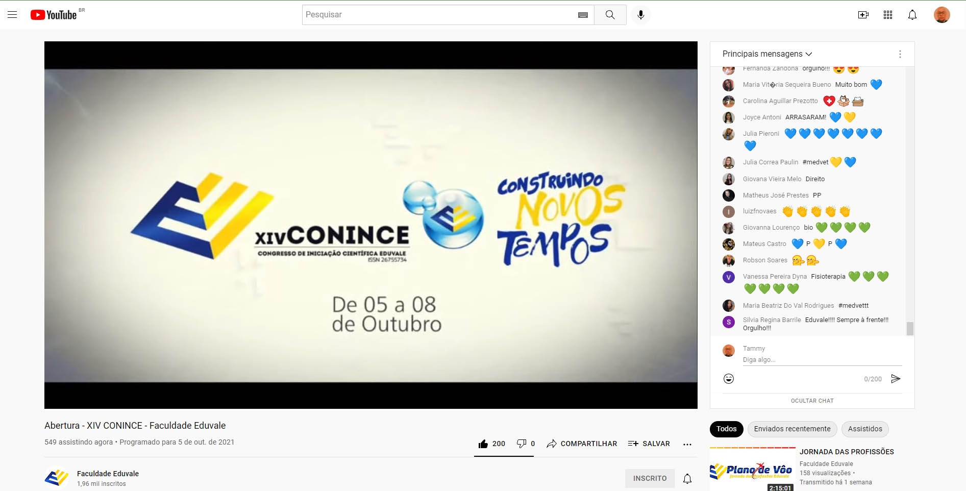Viewport: 966px width, 491px height.
Task: Click the search magnifier button
Action: [x=610, y=15]
